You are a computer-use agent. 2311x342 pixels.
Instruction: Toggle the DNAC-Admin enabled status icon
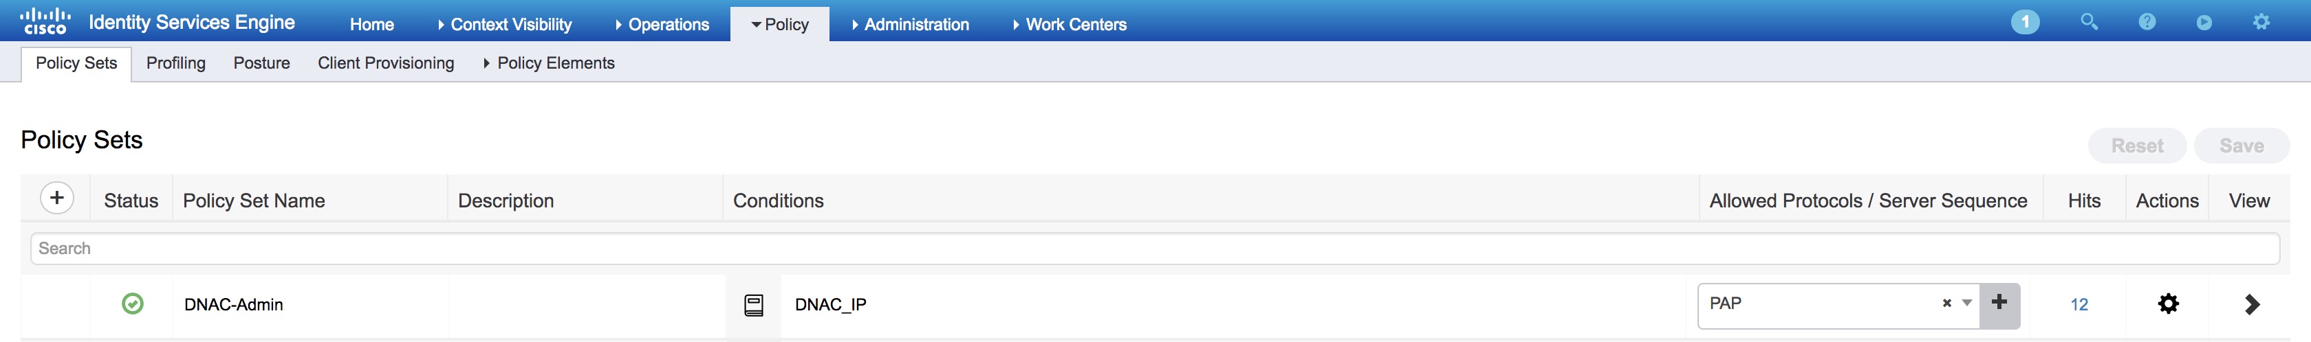tap(132, 304)
